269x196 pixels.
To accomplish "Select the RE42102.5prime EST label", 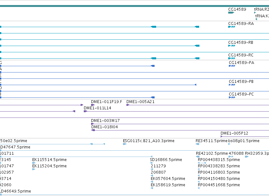I will (x=212, y=153).
